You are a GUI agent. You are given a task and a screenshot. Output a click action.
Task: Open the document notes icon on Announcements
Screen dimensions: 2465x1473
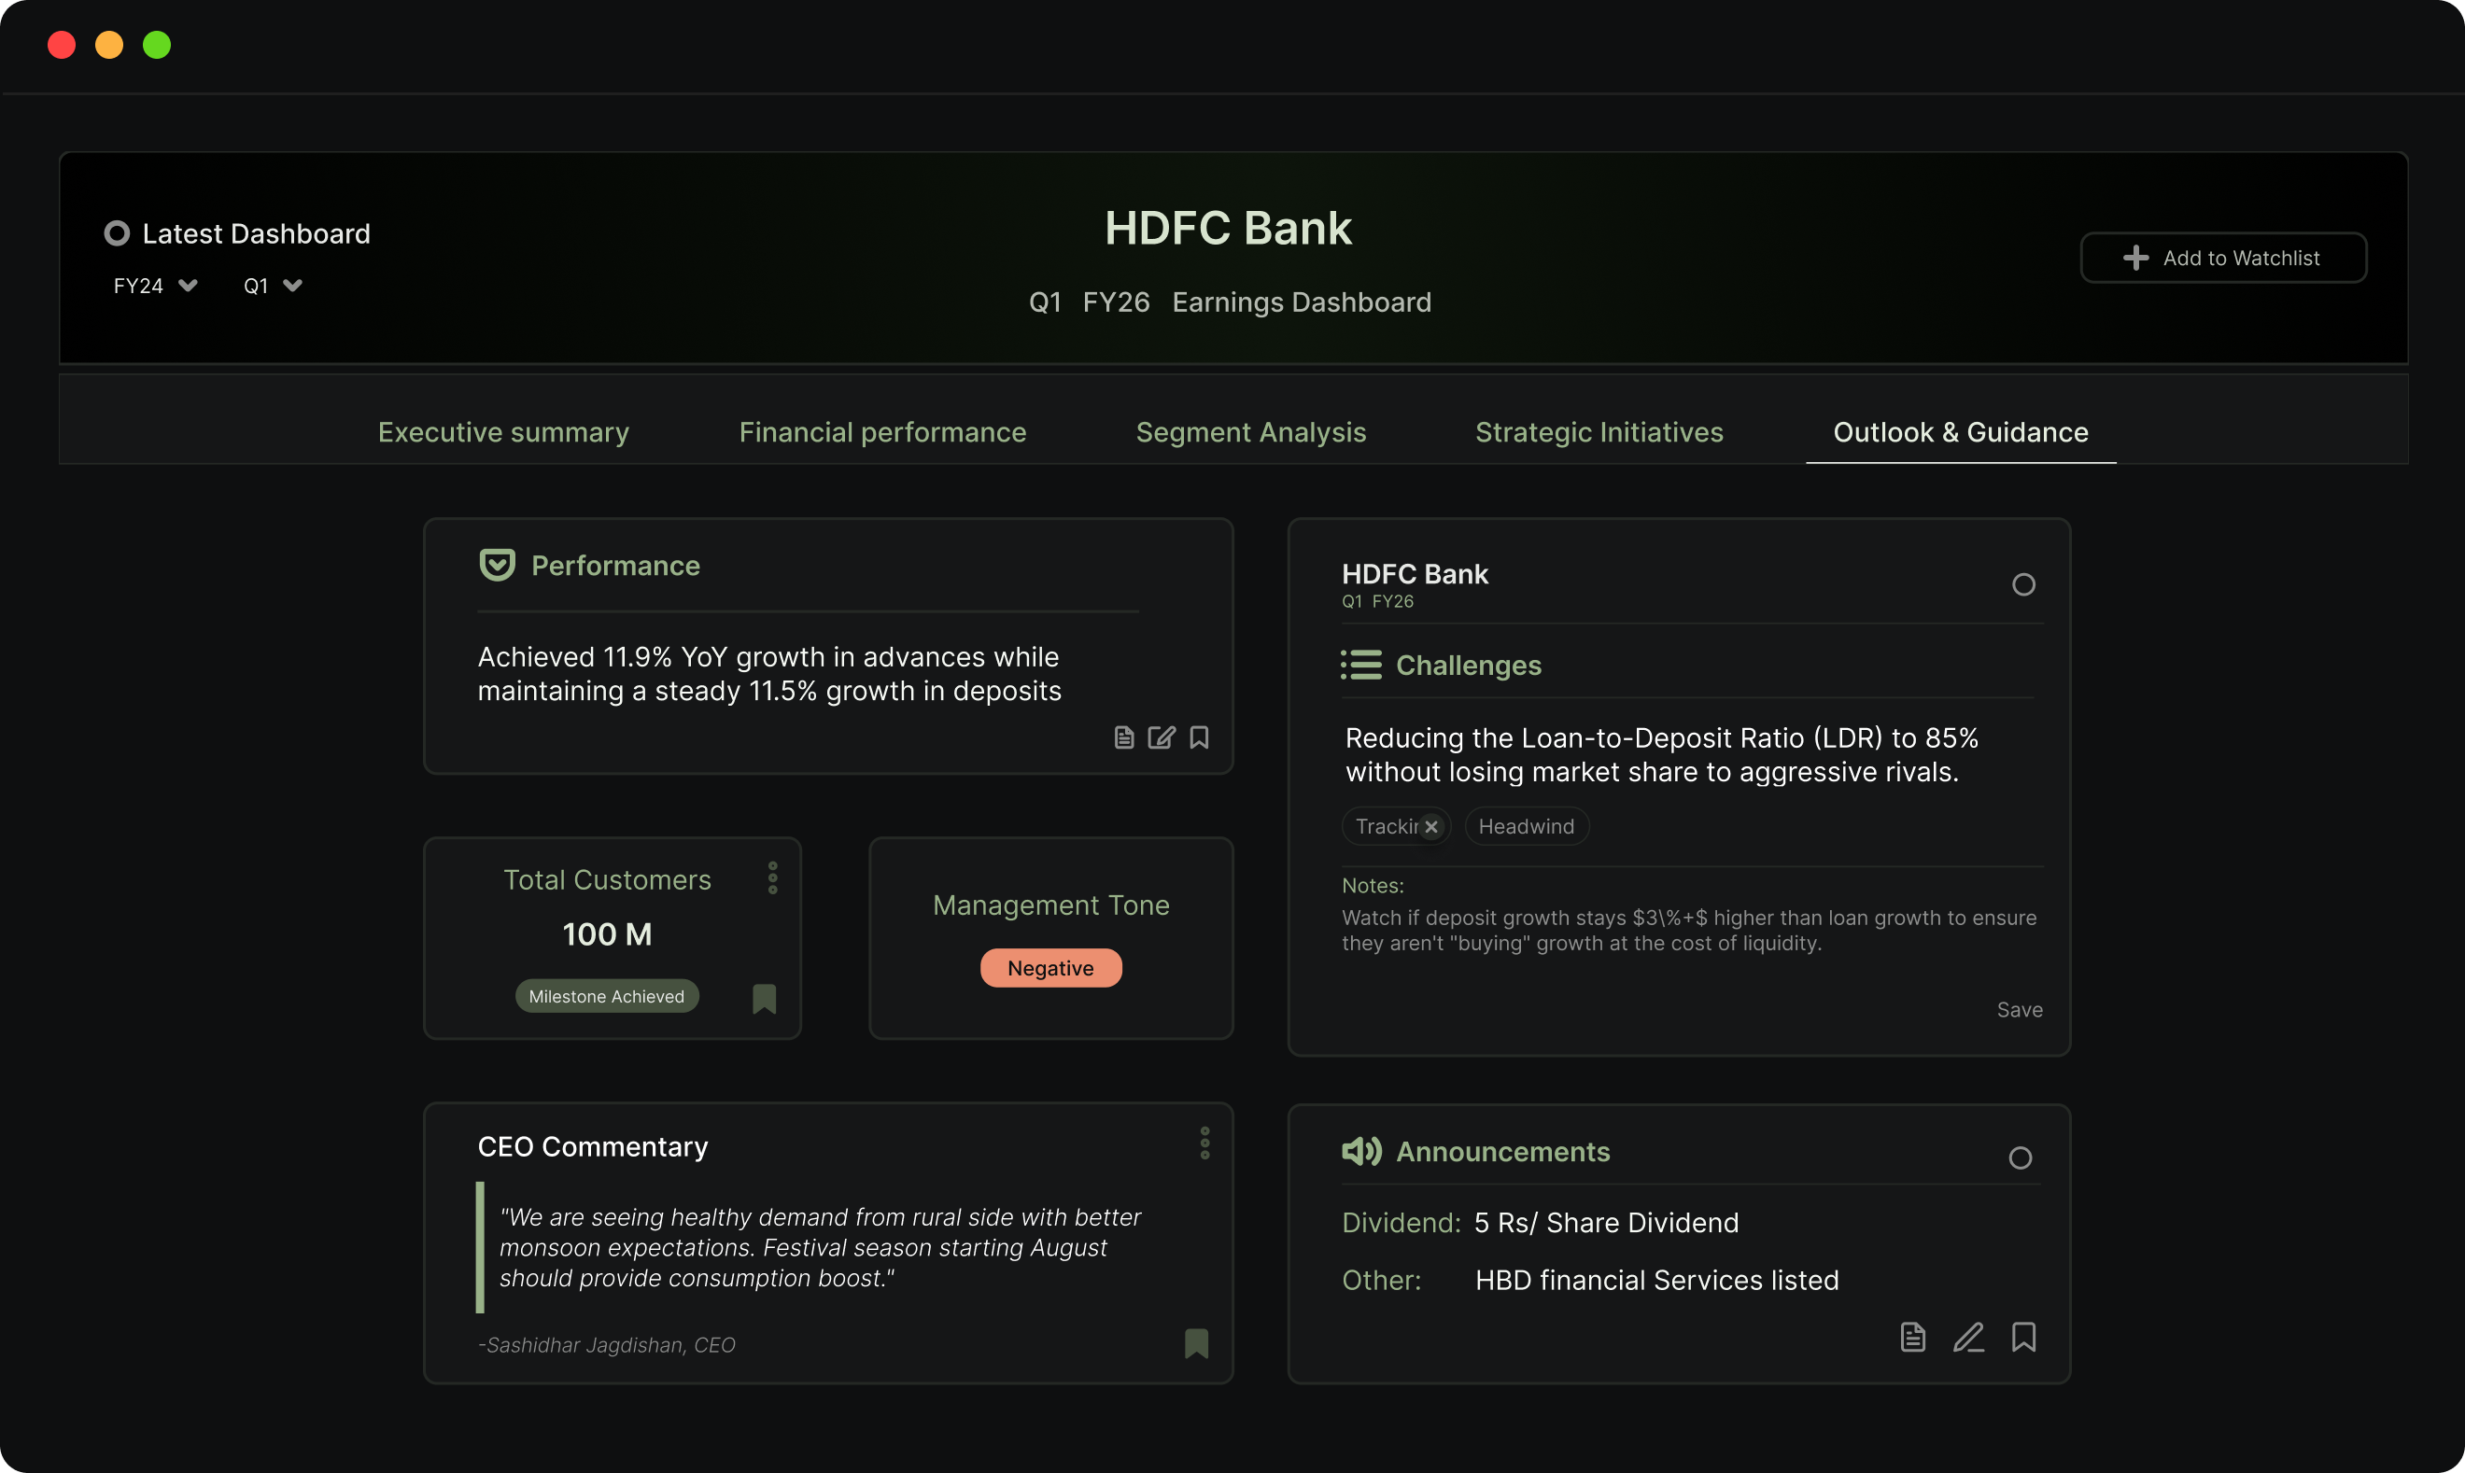coord(1912,1338)
